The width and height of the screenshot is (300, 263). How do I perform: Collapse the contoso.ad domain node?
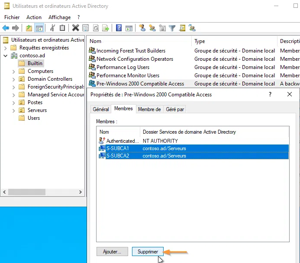click(6, 56)
